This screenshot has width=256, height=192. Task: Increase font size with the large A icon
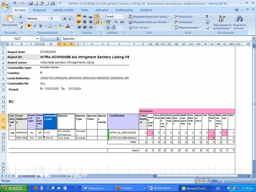[x=65, y=18]
